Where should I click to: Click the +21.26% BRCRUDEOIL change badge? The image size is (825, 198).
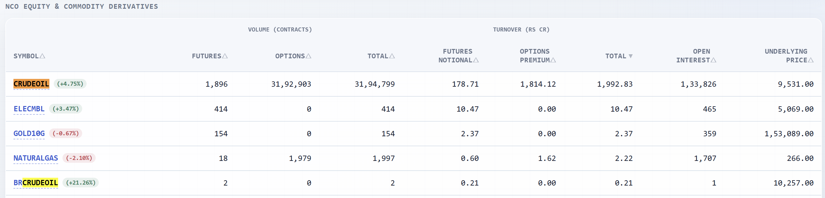pyautogui.click(x=81, y=183)
